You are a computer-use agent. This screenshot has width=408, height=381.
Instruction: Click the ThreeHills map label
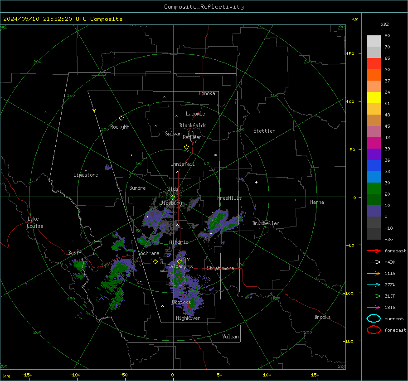click(x=228, y=198)
